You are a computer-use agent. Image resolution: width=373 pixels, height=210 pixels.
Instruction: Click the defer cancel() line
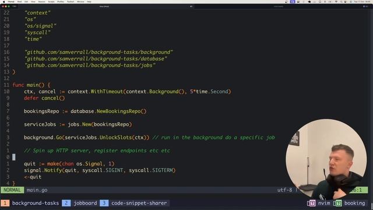tap(44, 98)
